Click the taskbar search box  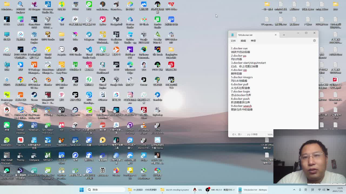click(x=106, y=190)
